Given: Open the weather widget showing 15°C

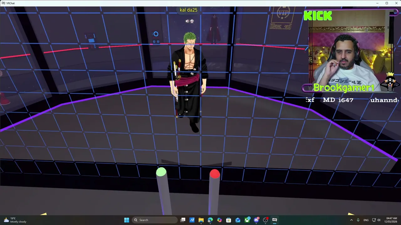Looking at the screenshot, I should (x=15, y=220).
